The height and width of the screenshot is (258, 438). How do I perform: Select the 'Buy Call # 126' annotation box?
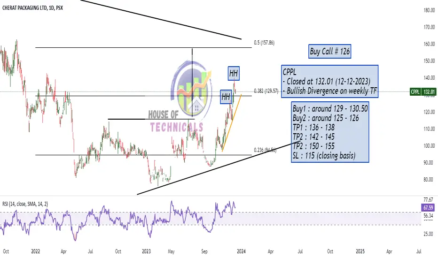(329, 51)
